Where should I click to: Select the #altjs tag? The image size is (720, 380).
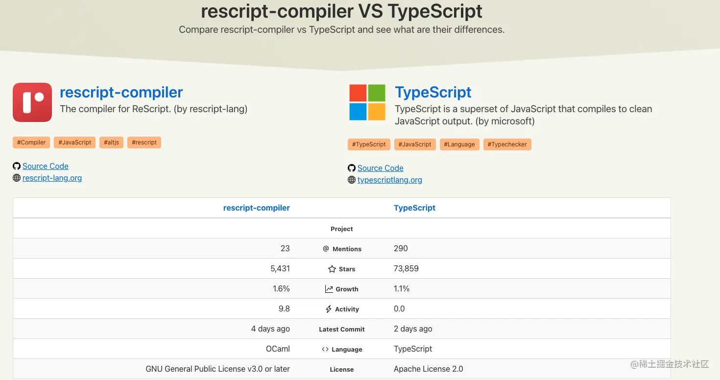click(111, 142)
